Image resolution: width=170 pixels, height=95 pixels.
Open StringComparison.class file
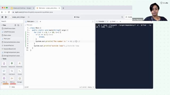12,56
